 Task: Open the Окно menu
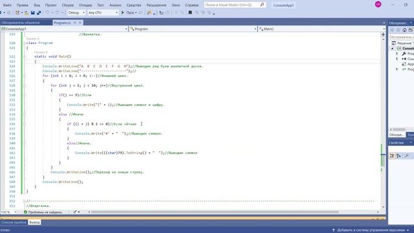coord(175,5)
